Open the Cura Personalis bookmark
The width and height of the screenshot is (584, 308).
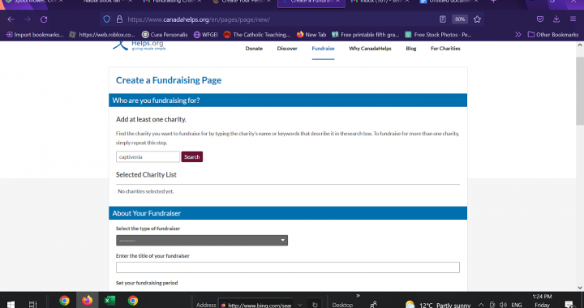165,35
